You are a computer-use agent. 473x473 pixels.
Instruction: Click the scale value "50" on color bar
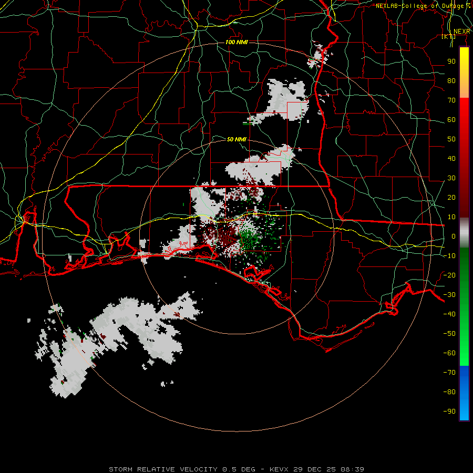coord(451,139)
